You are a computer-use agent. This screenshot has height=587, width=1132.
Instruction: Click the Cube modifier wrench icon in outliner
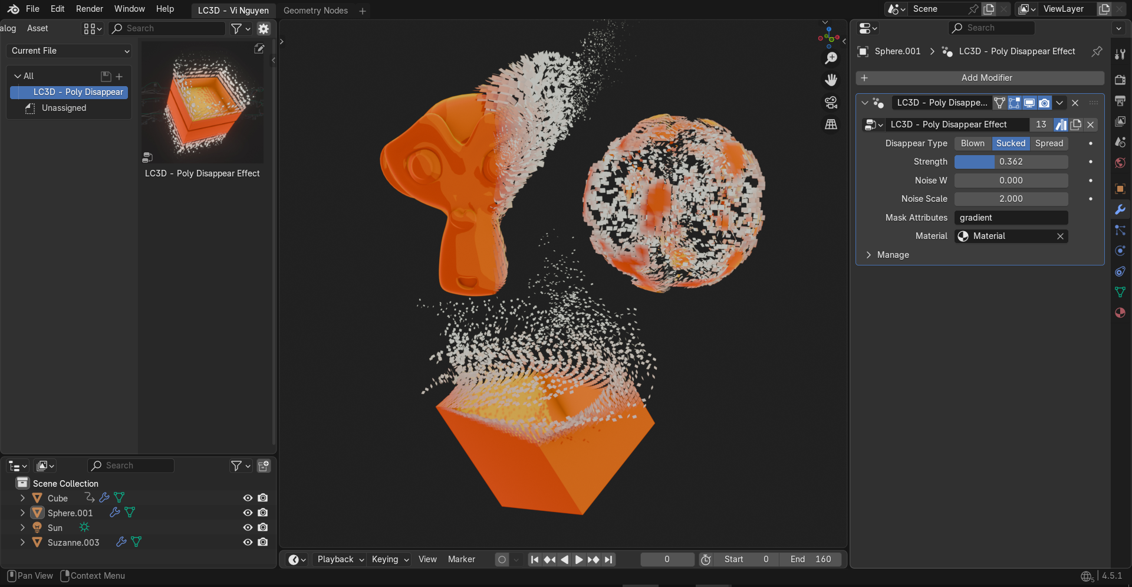tap(104, 498)
